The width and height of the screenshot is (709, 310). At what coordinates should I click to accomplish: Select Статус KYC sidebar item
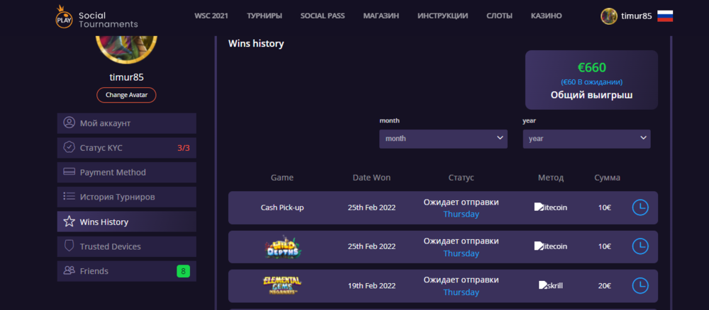click(126, 148)
